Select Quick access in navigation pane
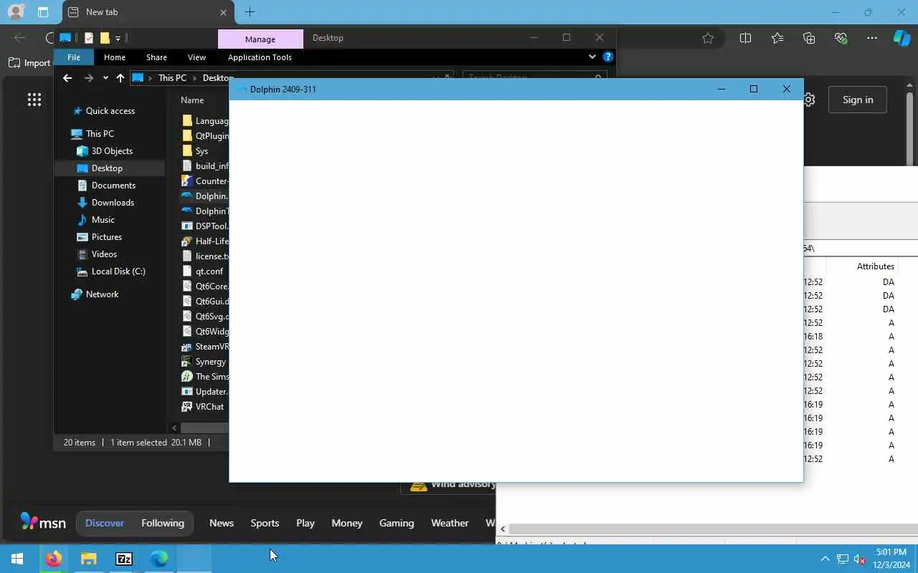This screenshot has width=918, height=573. (x=110, y=111)
